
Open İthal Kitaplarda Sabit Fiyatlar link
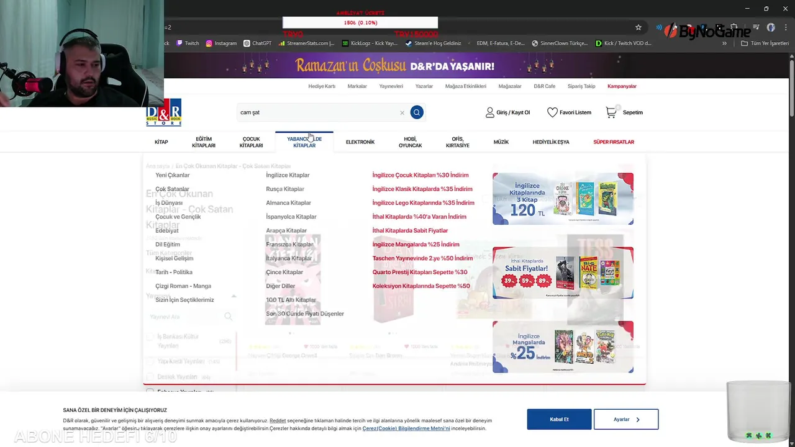click(x=410, y=230)
